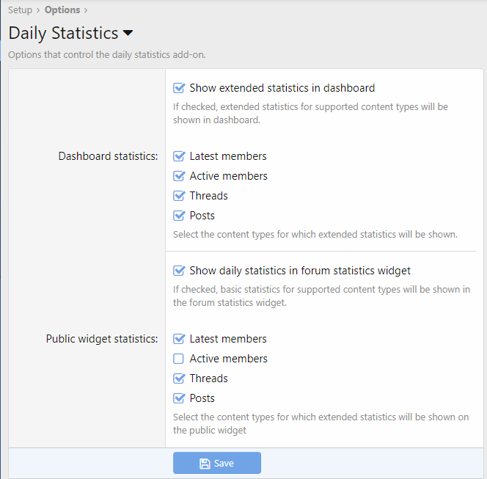Click the hint text below extended statistics option
The width and height of the screenshot is (487, 479).
(310, 113)
